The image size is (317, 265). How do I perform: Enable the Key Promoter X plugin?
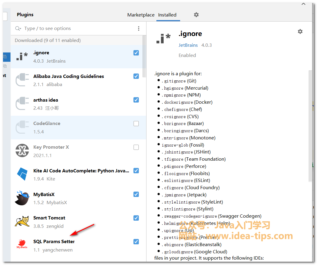tap(136, 147)
